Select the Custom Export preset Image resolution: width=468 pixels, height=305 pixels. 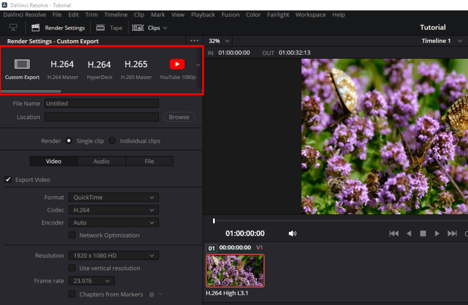[22, 68]
